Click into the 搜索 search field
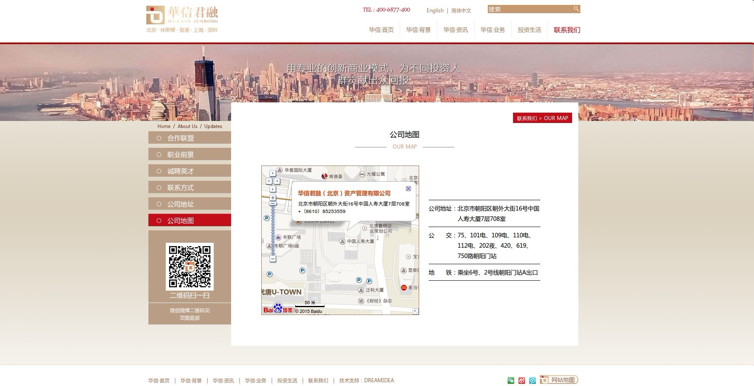This screenshot has width=754, height=386. (530, 9)
